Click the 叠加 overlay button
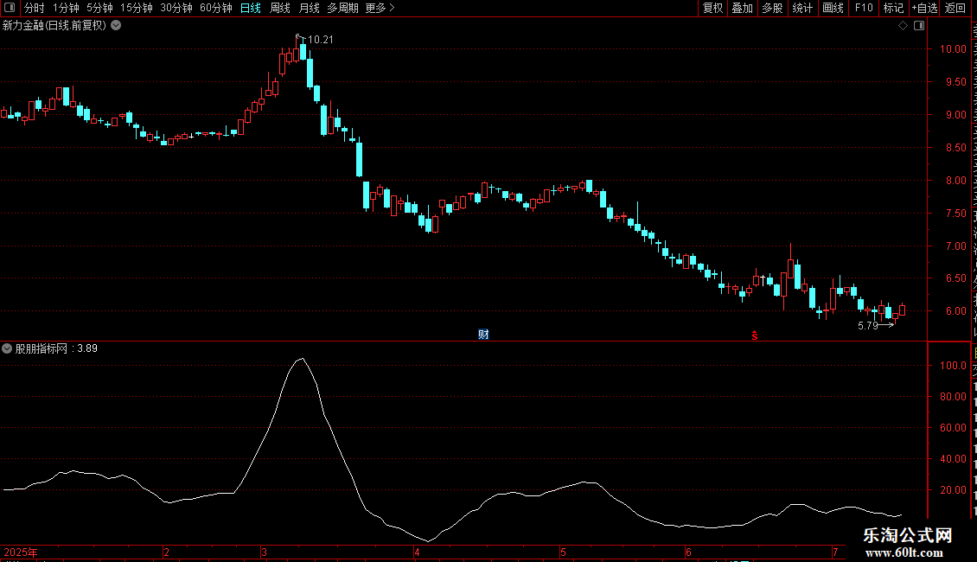Image resolution: width=977 pixels, height=562 pixels. pyautogui.click(x=742, y=8)
